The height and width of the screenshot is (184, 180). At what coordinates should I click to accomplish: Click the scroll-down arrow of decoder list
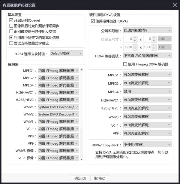(82, 159)
